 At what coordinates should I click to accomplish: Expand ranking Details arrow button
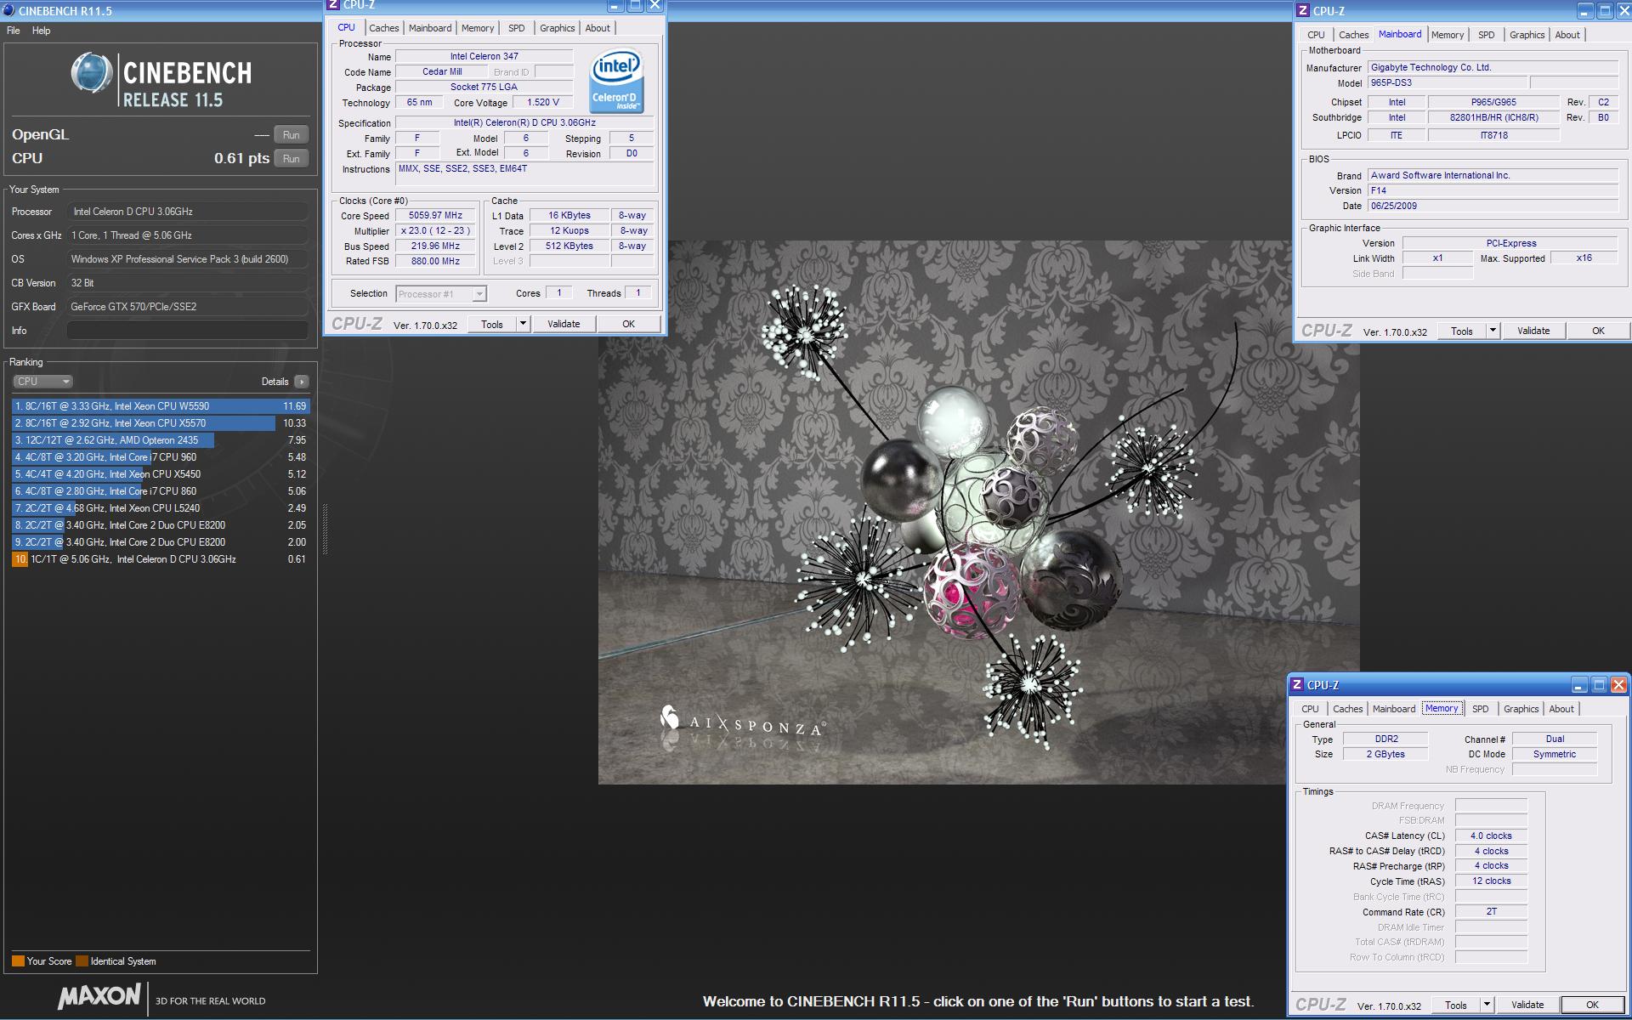coord(302,382)
